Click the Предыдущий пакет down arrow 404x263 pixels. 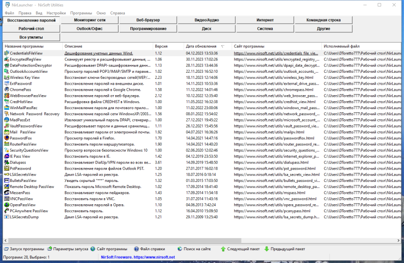click(267, 249)
